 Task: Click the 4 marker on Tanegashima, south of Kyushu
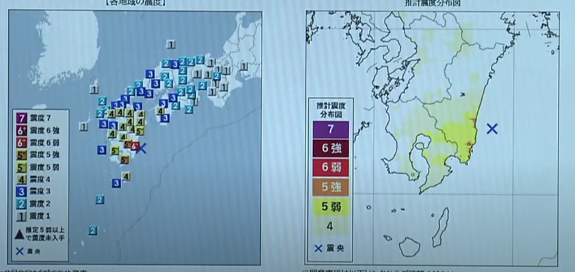pyautogui.click(x=126, y=176)
